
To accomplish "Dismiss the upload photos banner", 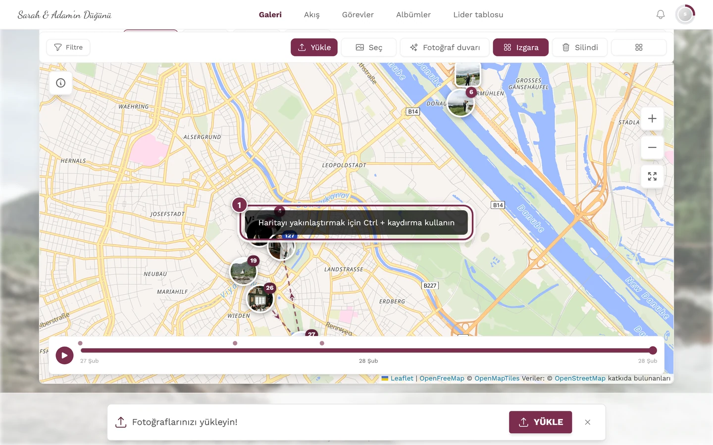I will pos(588,422).
